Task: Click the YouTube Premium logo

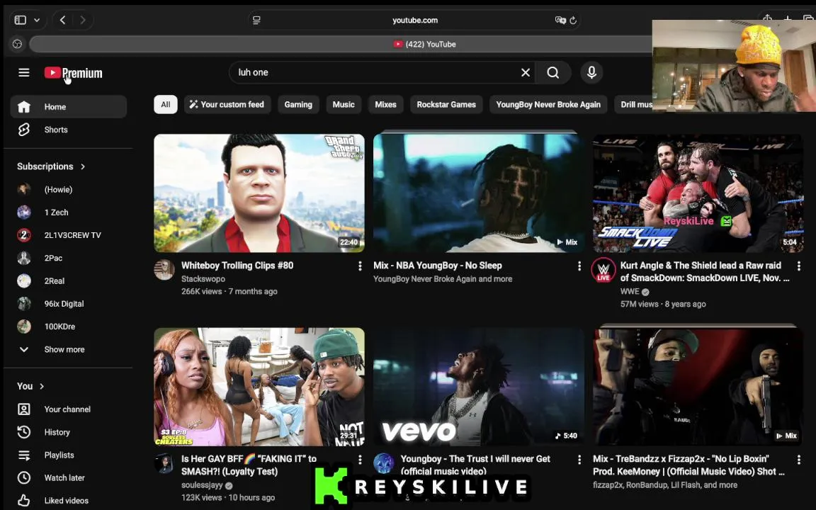Action: click(x=74, y=73)
